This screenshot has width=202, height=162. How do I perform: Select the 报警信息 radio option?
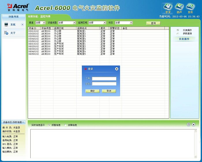click(x=49, y=125)
